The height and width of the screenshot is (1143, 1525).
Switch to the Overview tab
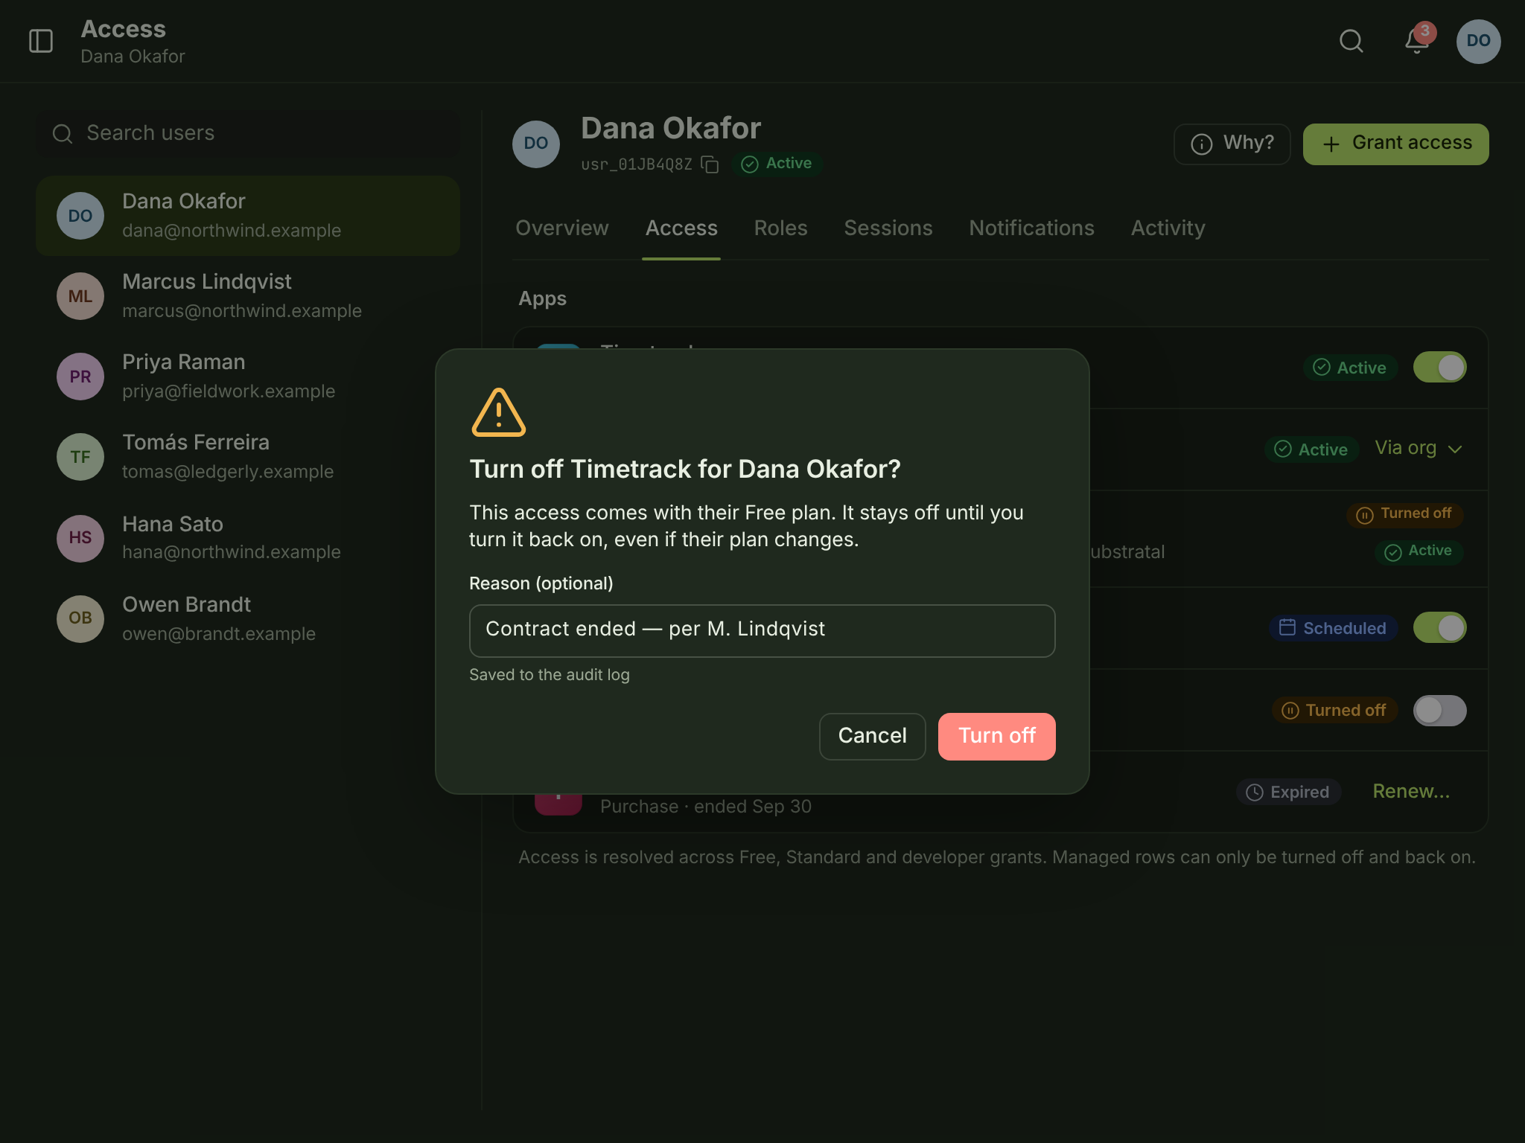[562, 228]
